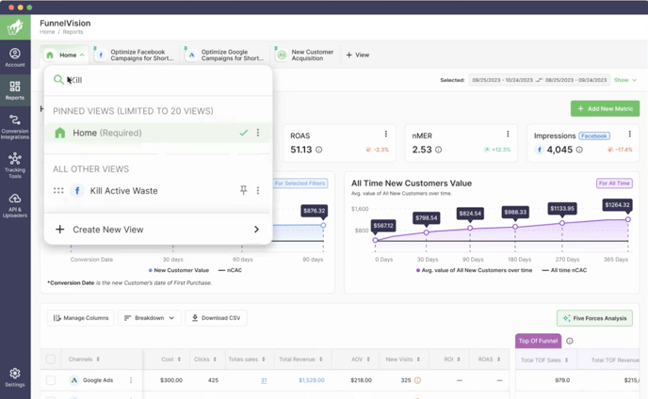
Task: Expand the Breakdown dropdown
Action: click(149, 318)
